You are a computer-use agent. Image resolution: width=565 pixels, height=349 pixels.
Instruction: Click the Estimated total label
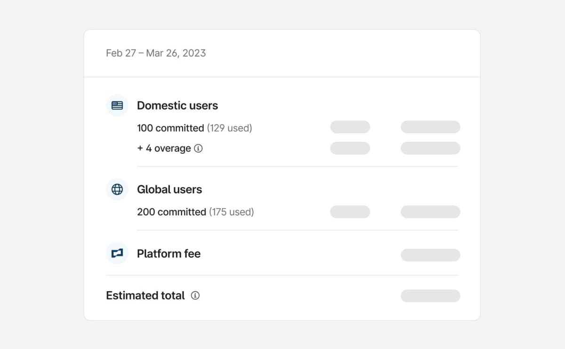145,295
